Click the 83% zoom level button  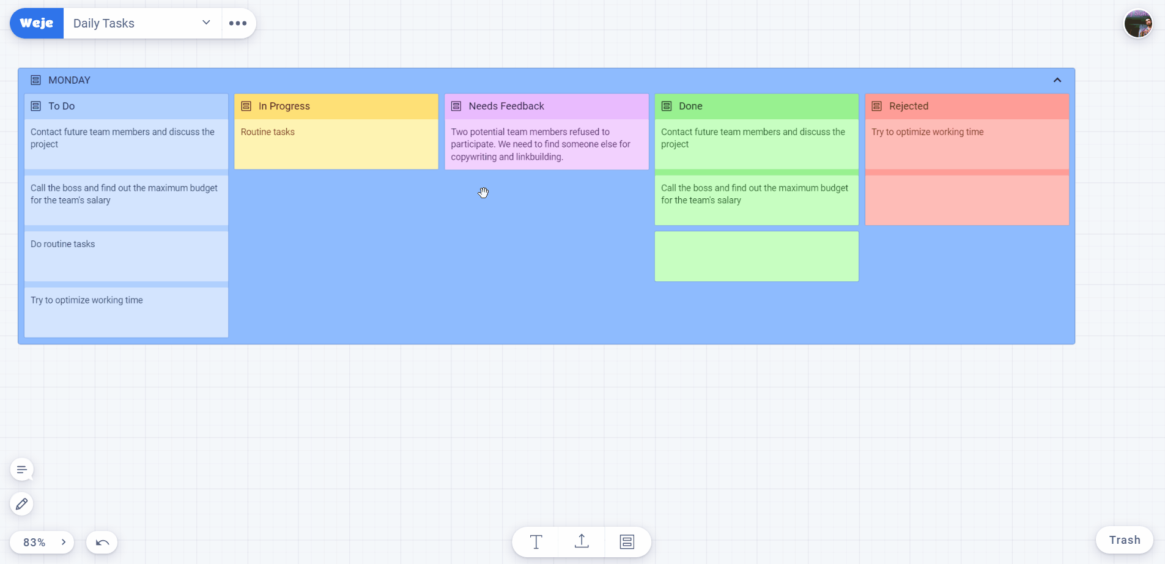tap(35, 542)
